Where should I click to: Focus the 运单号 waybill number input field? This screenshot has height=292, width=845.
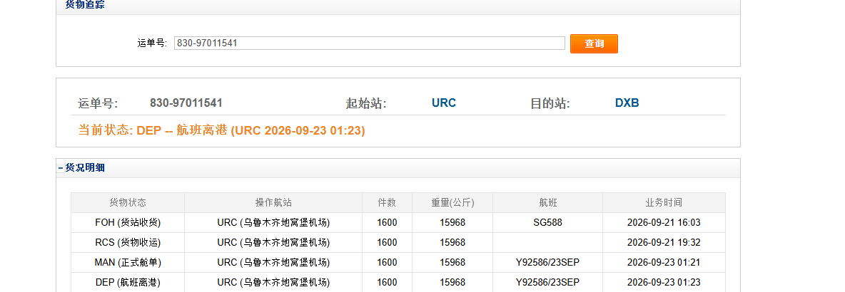369,43
